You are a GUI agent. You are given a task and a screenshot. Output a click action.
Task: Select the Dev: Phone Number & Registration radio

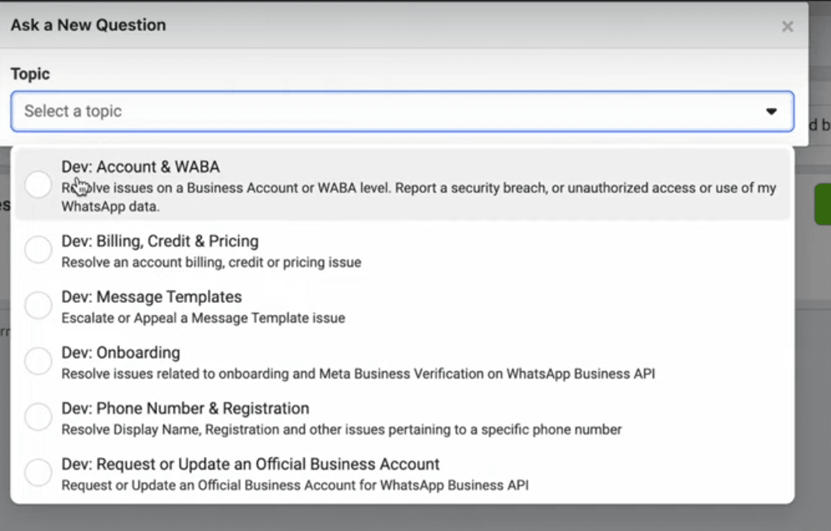coord(38,417)
